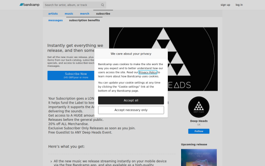Screen dimensions: 265x166
Task: Open the Privacy Policy link
Action: 148,72
